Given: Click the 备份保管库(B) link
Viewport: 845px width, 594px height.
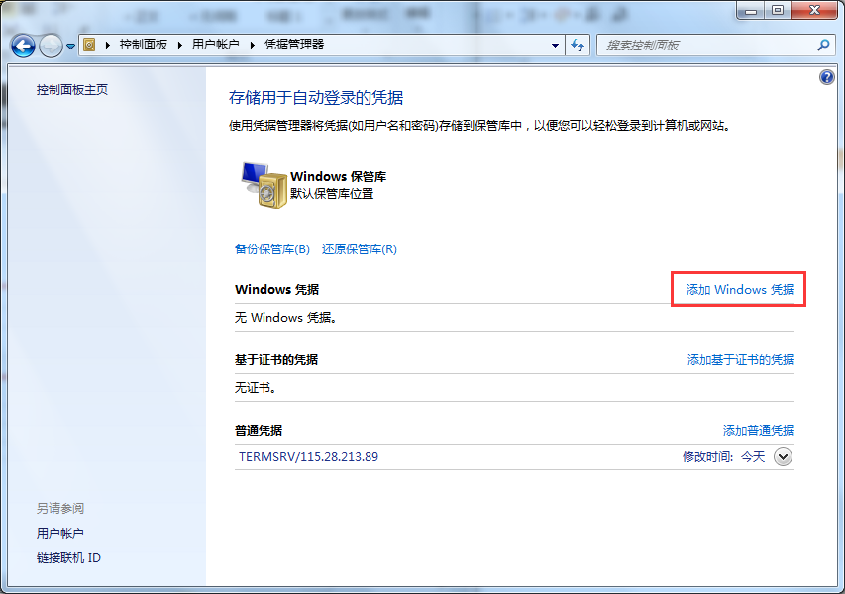Looking at the screenshot, I should pos(272,249).
